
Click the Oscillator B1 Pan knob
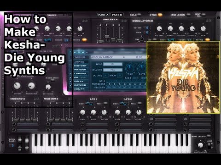pos(203,28)
